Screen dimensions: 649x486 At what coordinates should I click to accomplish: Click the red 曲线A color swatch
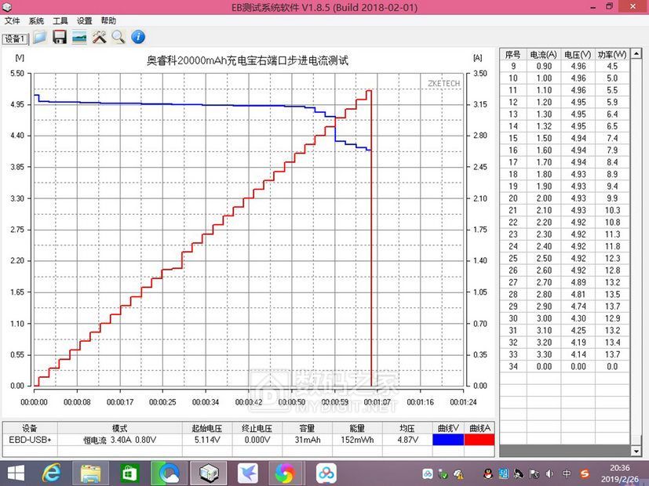(480, 440)
